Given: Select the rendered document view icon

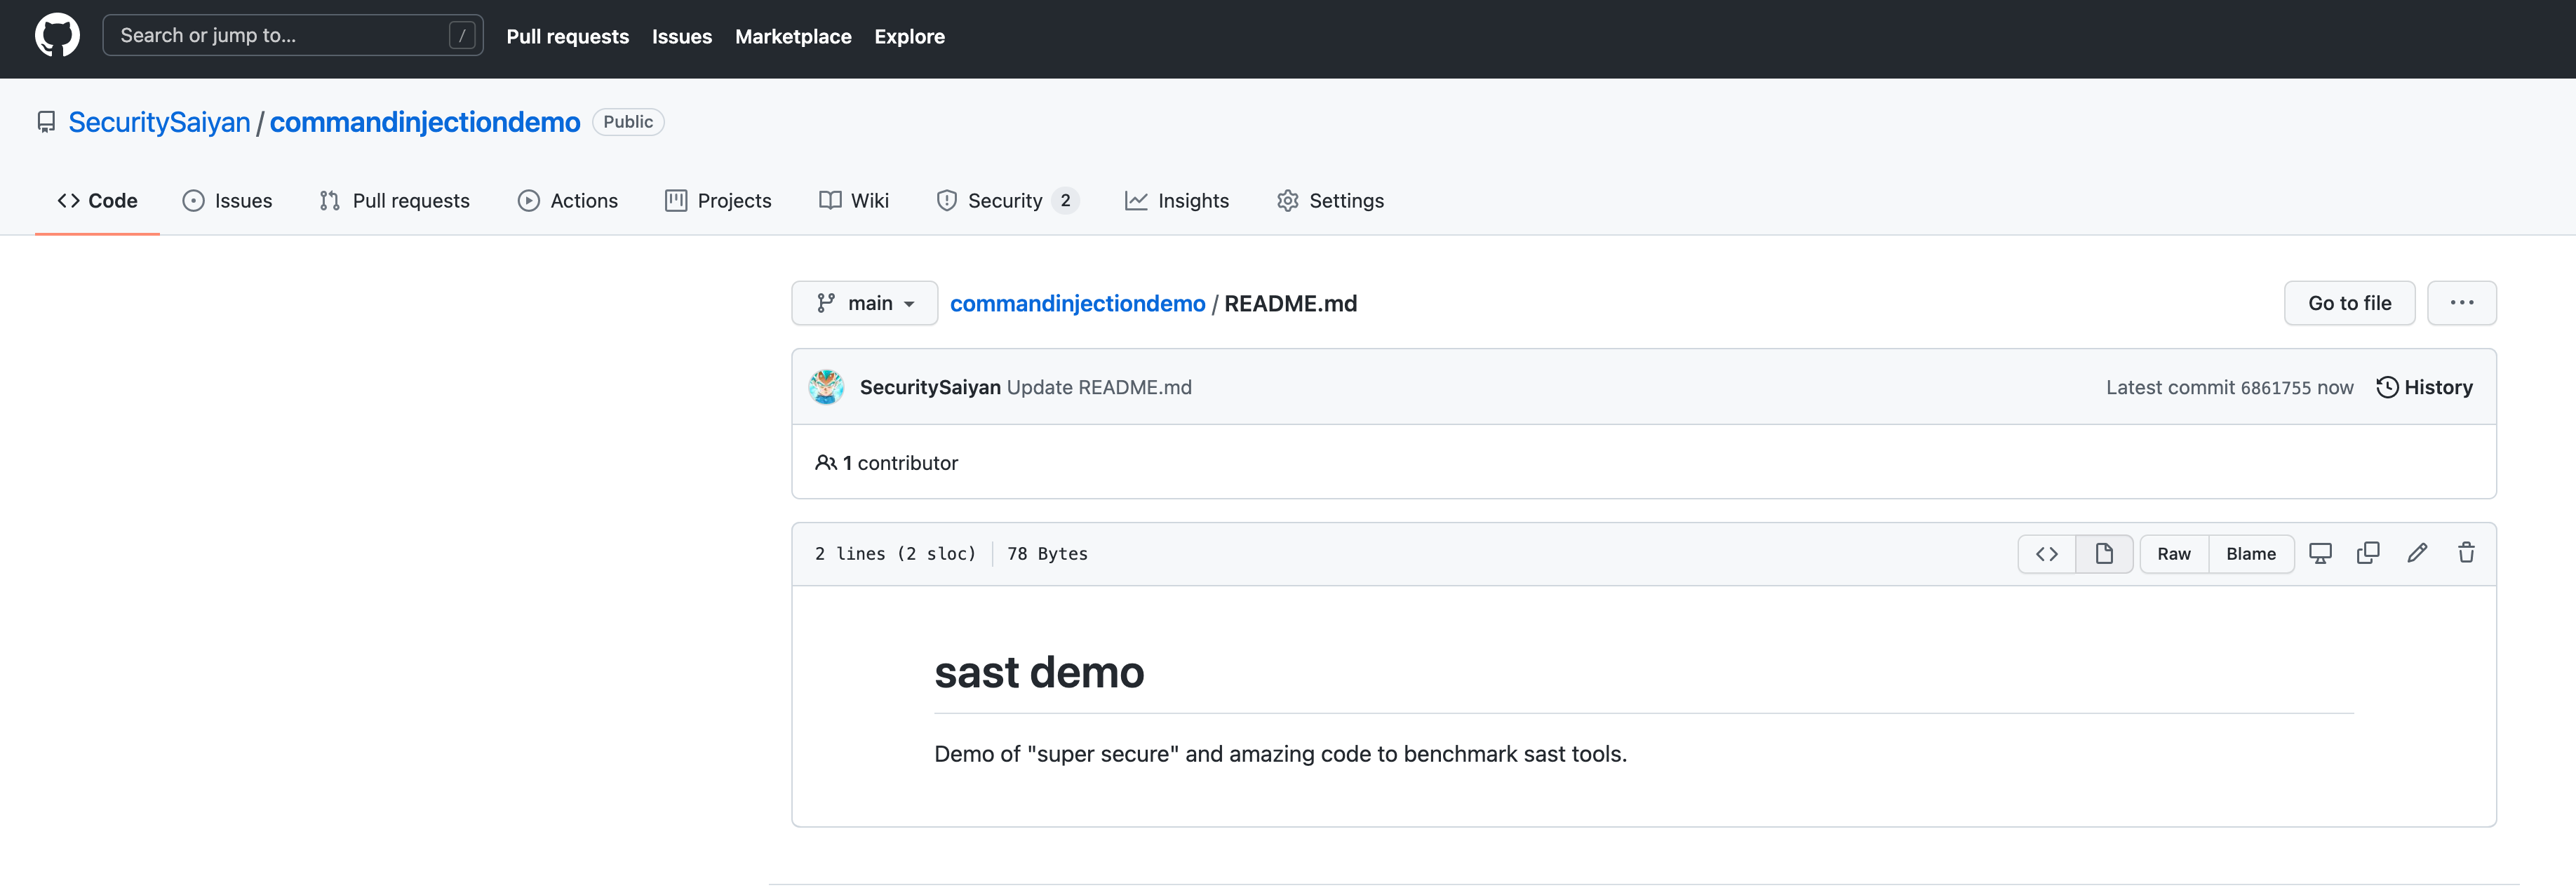Looking at the screenshot, I should pos(2104,553).
